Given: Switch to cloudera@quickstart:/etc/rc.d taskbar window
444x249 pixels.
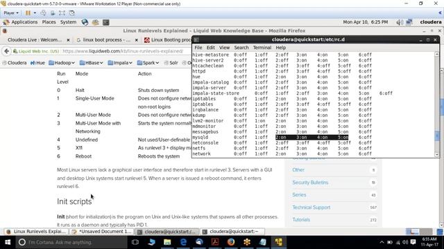Looking at the screenshot, I should 167,232.
